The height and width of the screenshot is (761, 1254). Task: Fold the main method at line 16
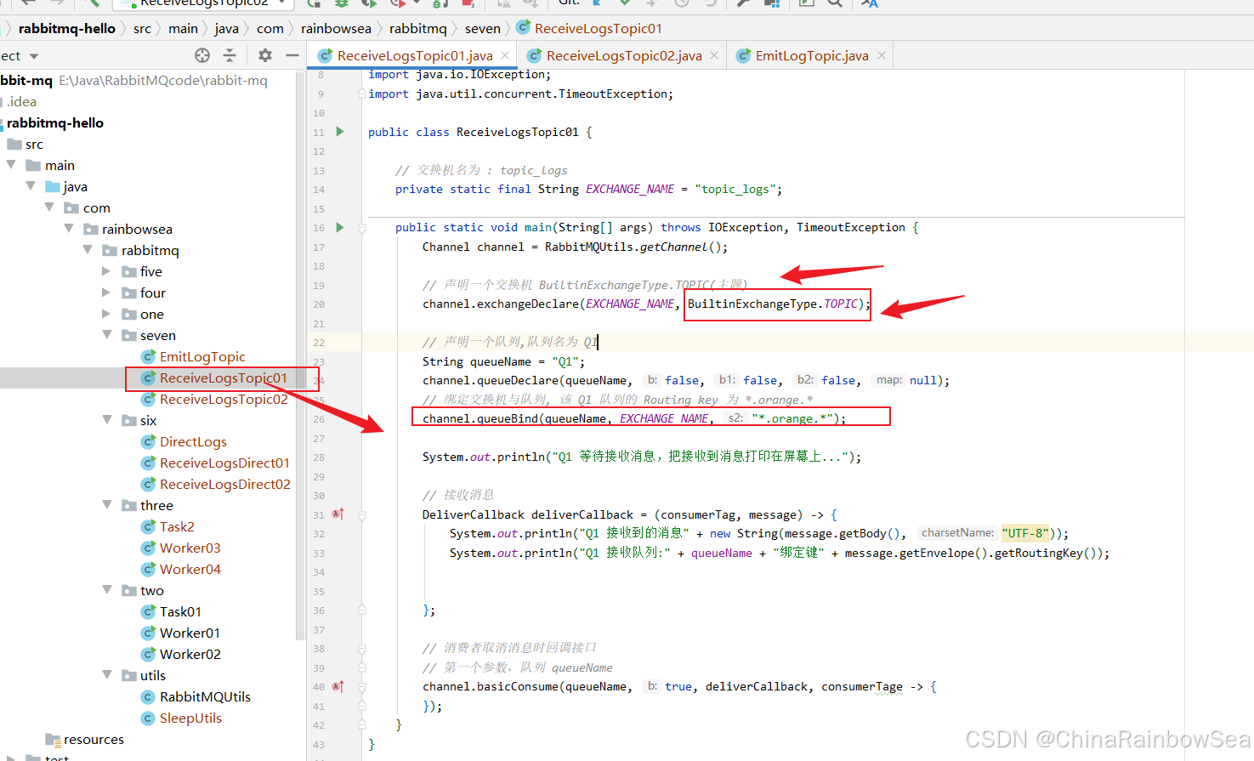coord(362,228)
